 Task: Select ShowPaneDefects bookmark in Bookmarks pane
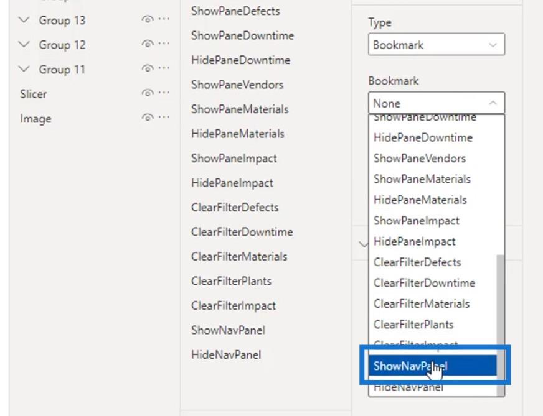tap(235, 11)
